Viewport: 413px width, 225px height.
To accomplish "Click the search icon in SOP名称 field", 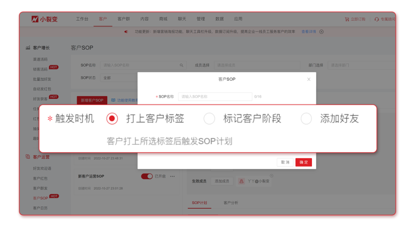I will 182,65.
